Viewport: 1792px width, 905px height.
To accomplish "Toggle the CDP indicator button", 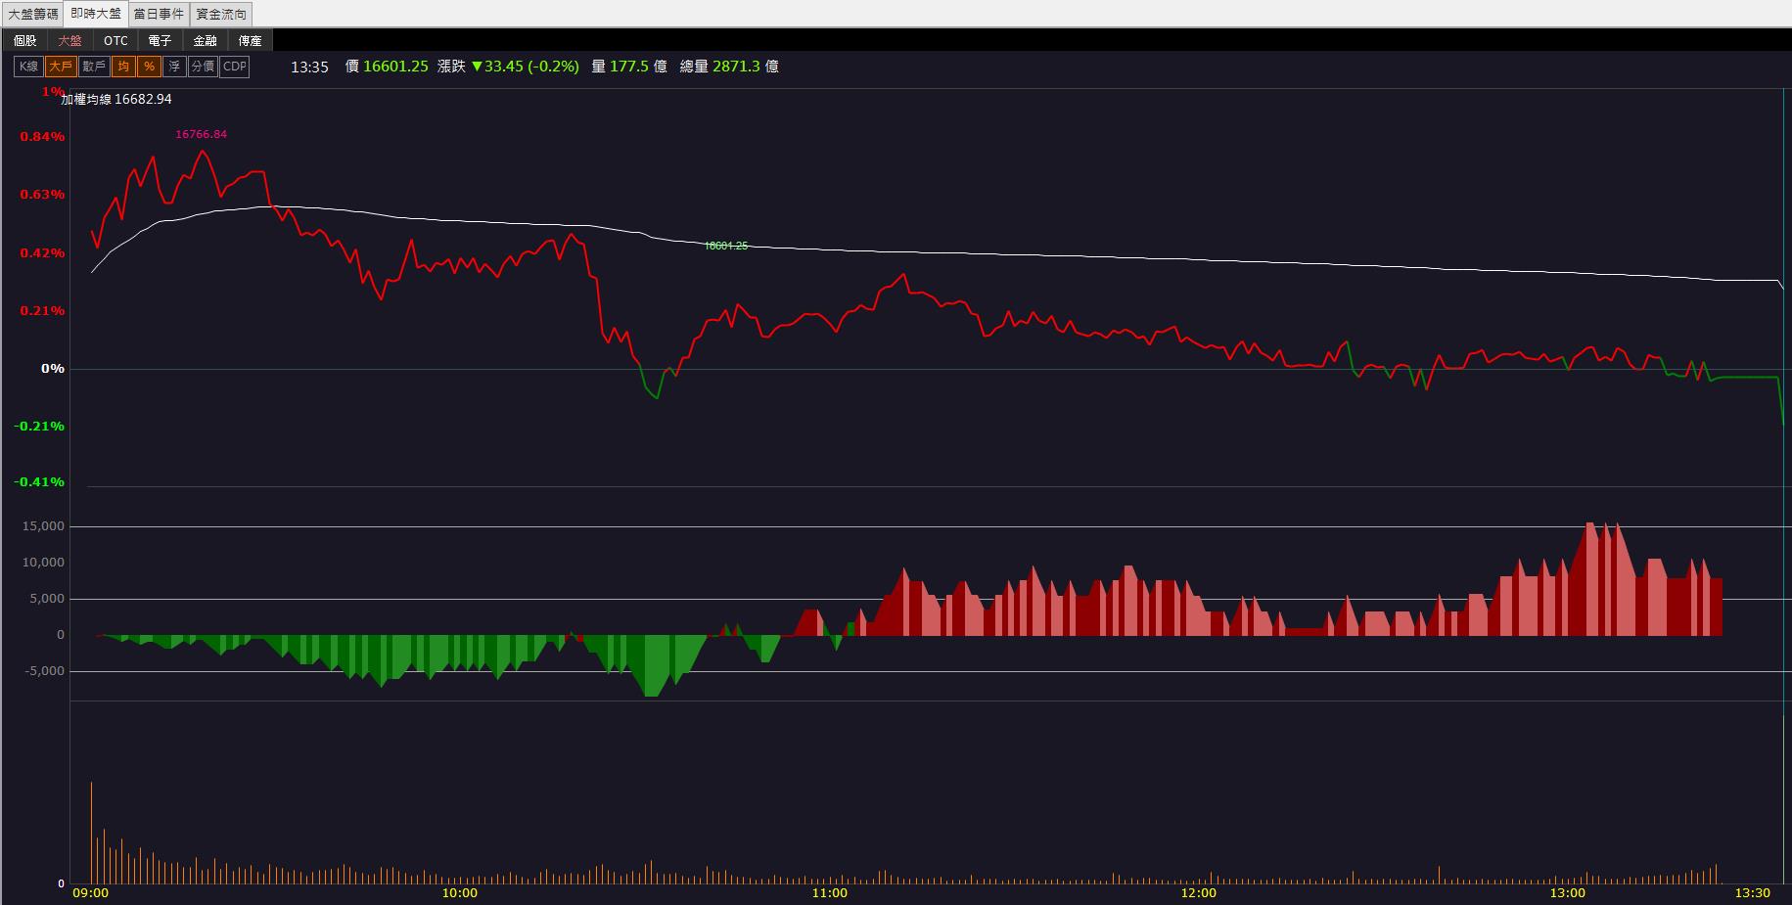I will 235,67.
